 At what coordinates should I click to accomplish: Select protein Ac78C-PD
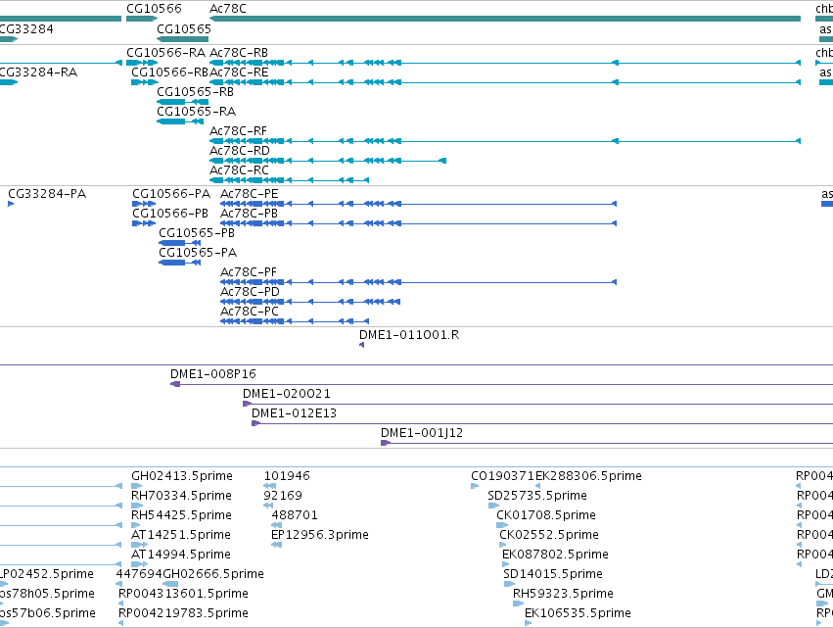(310, 302)
